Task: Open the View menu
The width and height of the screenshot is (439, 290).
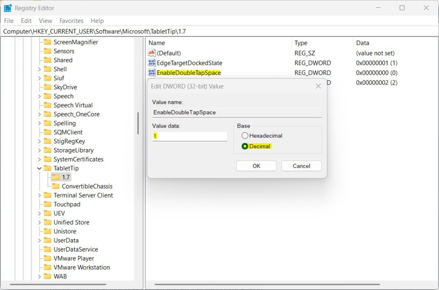Action: point(45,21)
